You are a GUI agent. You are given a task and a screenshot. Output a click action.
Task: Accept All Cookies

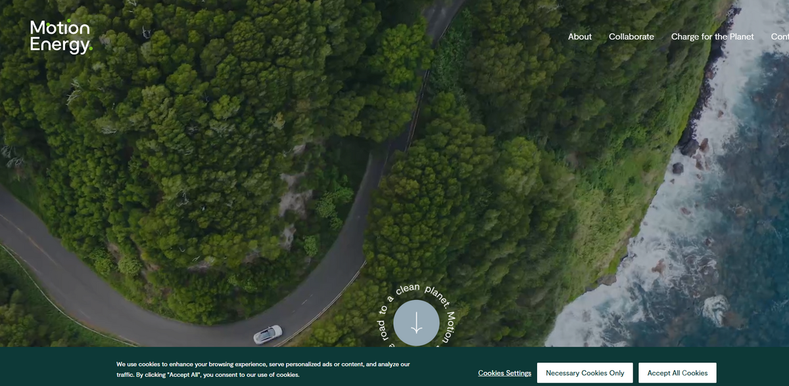pos(677,373)
